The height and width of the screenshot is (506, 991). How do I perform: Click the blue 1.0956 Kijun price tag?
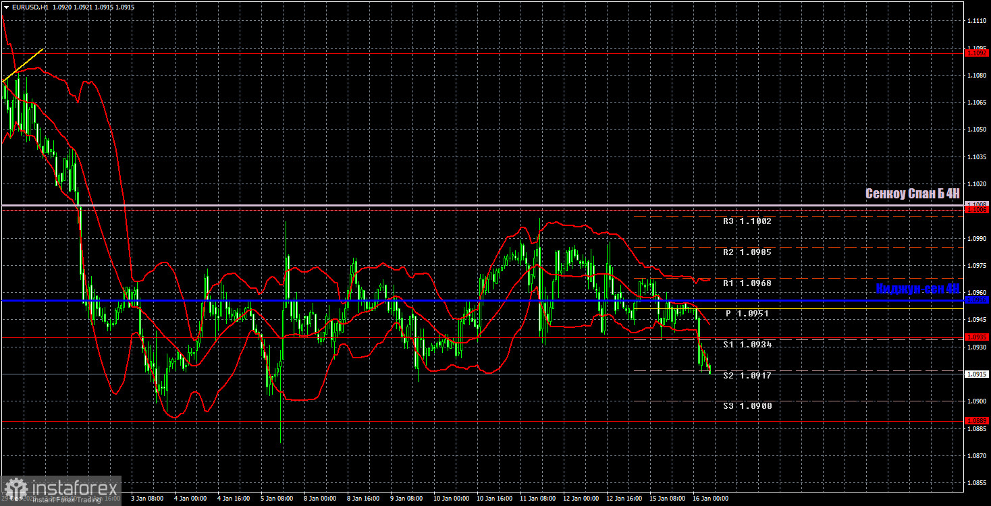[x=977, y=300]
